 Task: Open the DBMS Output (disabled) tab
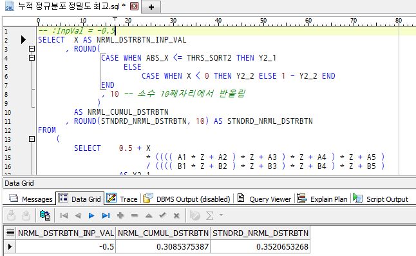point(187,199)
